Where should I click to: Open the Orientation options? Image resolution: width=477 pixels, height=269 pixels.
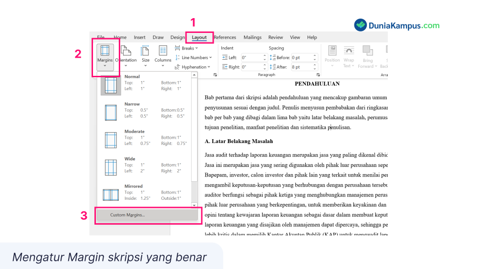(126, 57)
